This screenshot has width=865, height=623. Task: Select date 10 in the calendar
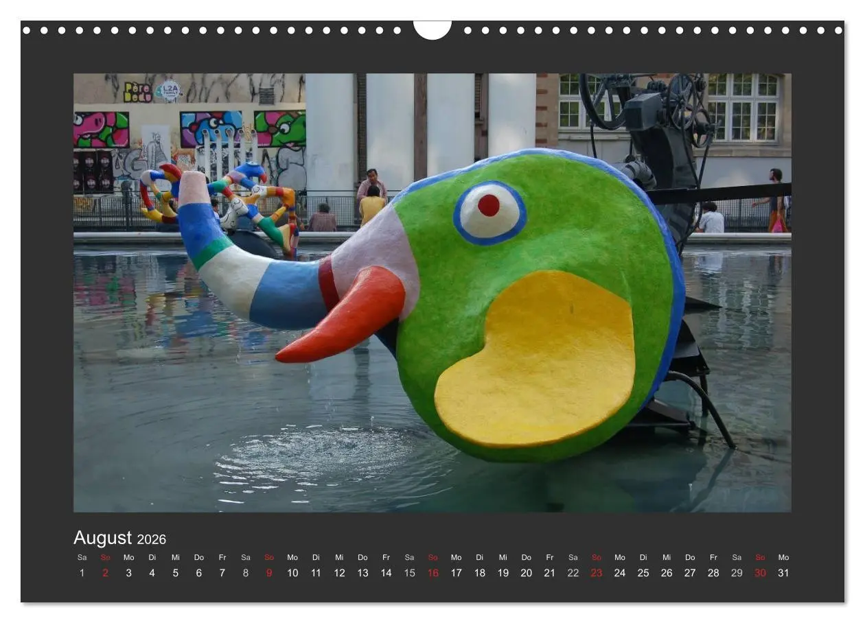click(292, 573)
